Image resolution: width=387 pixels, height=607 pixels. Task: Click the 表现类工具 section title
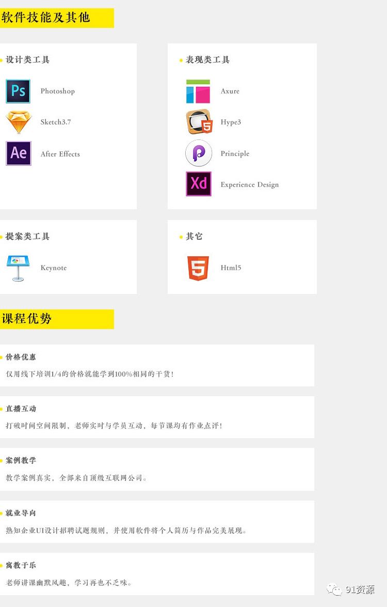(207, 59)
